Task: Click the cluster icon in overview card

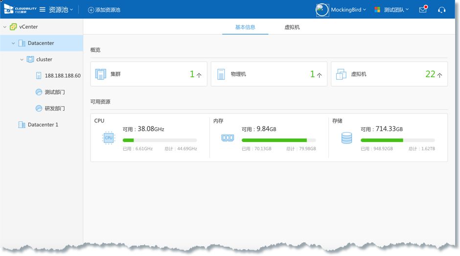Action: pyautogui.click(x=100, y=74)
